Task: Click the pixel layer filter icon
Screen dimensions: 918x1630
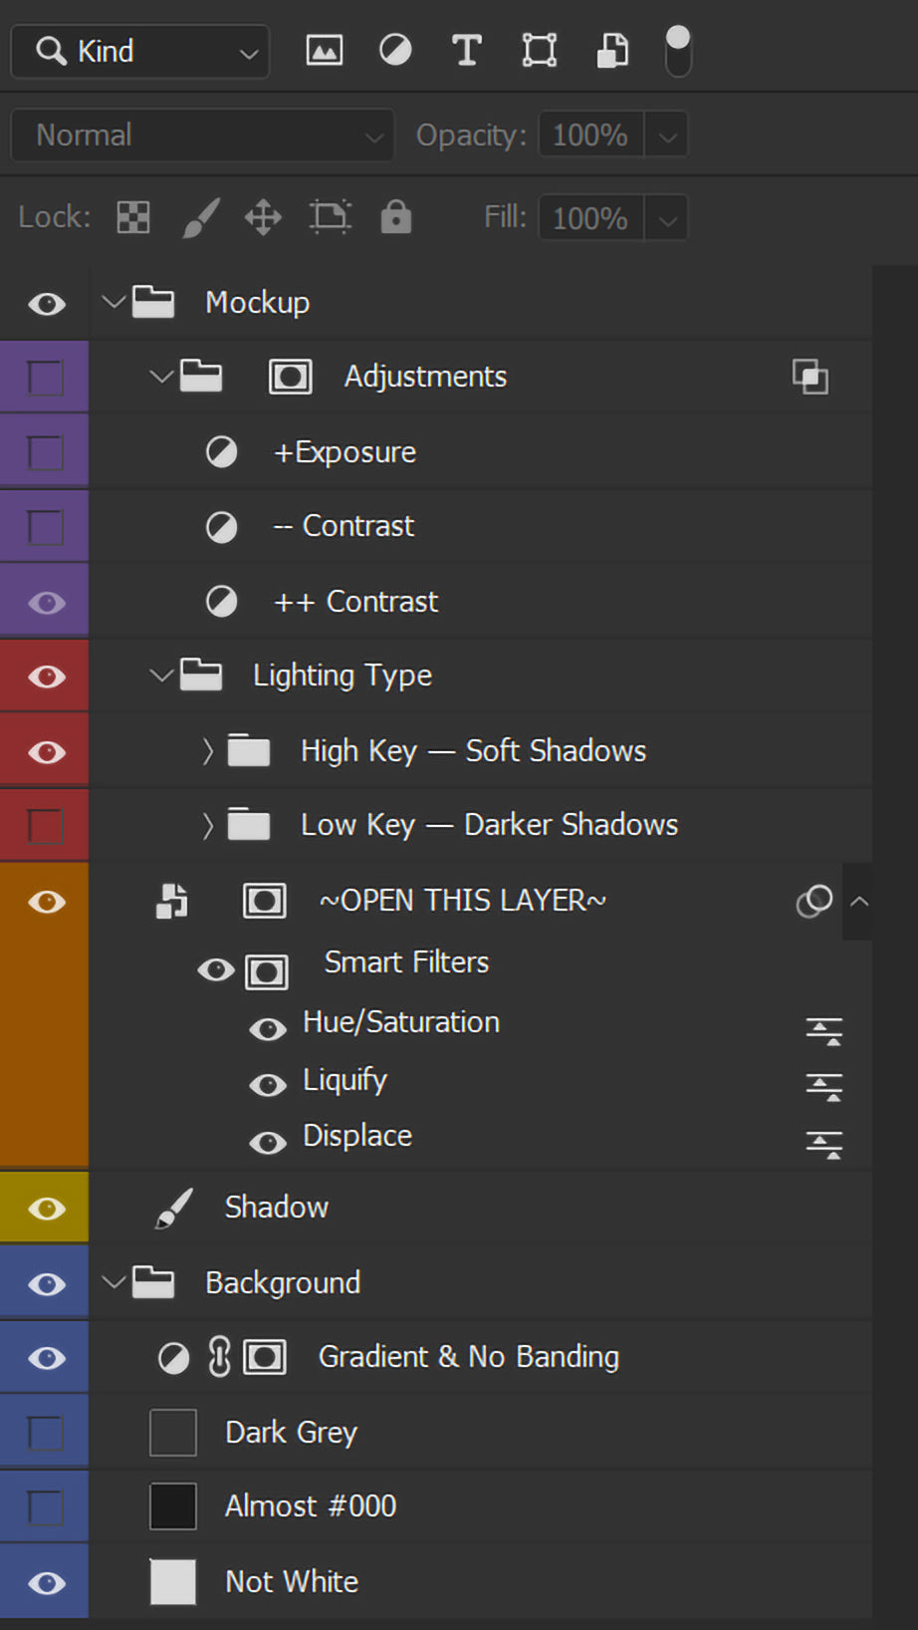Action: pos(324,50)
